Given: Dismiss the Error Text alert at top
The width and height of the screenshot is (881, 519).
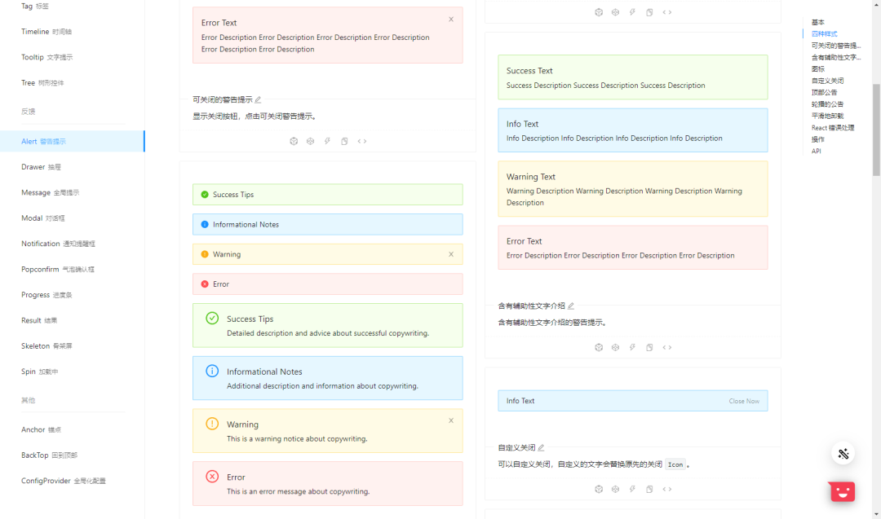Looking at the screenshot, I should tap(451, 20).
